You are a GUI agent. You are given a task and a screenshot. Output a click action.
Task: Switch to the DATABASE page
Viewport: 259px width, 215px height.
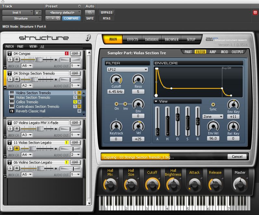152,40
